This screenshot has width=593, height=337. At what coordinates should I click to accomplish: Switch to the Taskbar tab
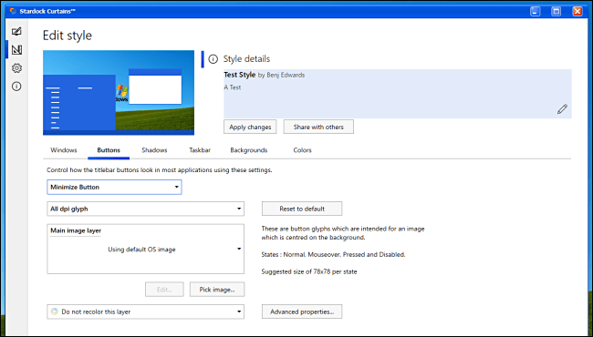(x=200, y=150)
